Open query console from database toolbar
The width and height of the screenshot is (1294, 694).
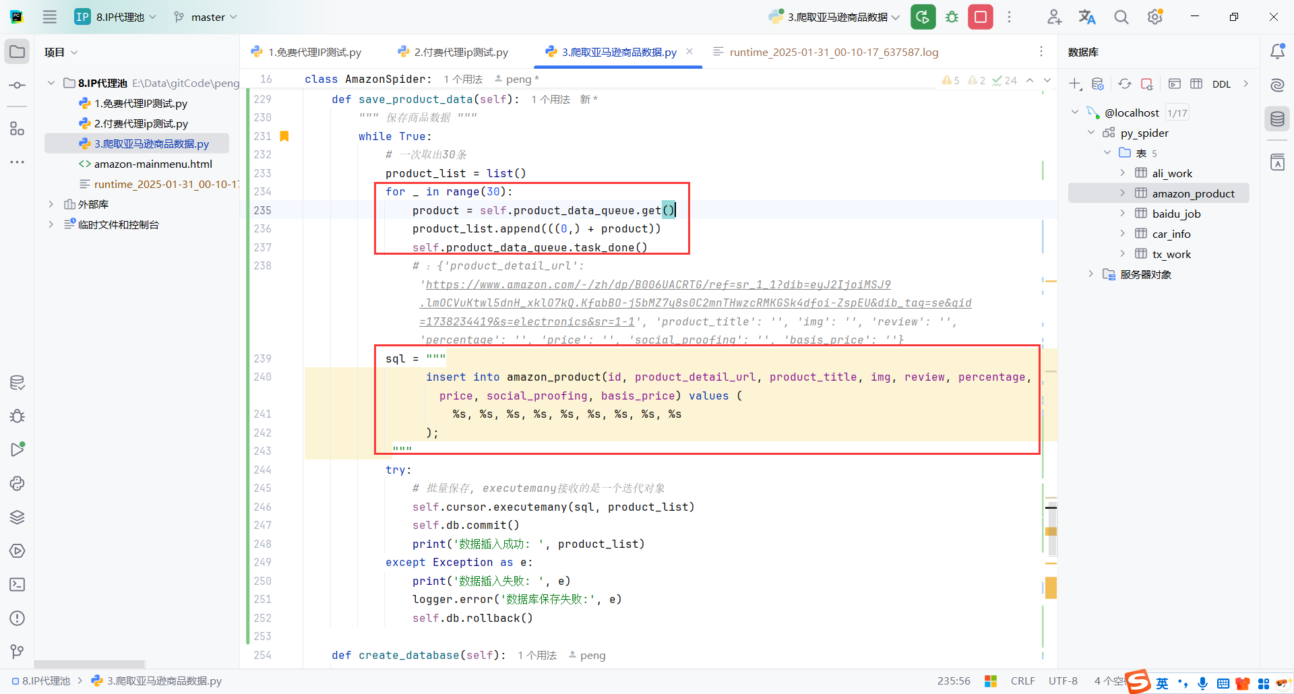tap(1175, 84)
